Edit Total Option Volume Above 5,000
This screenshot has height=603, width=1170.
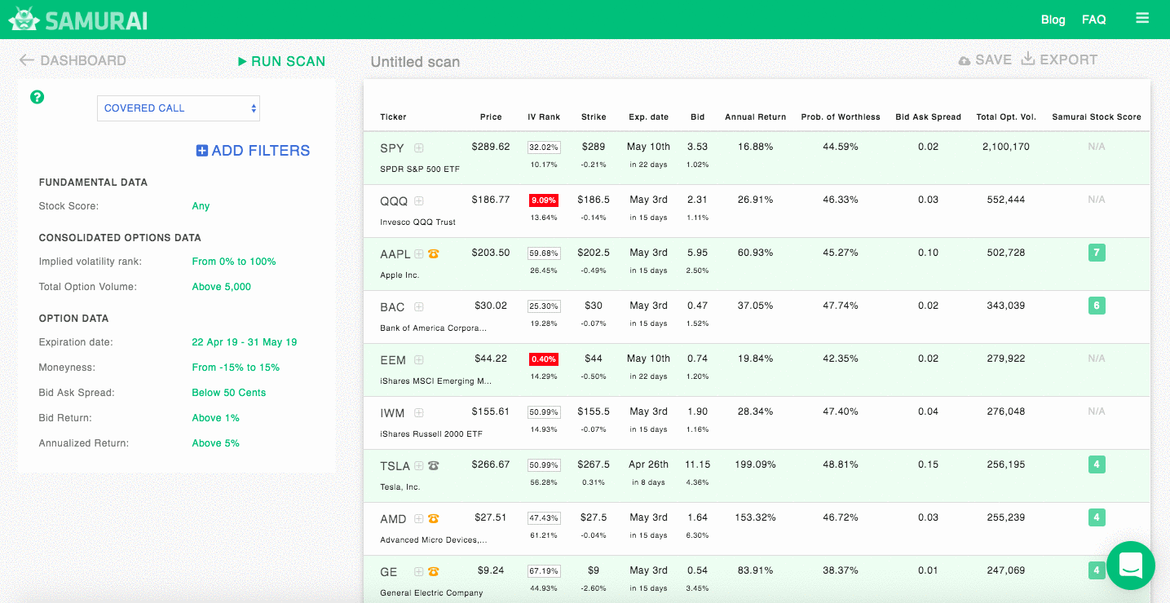click(x=222, y=287)
